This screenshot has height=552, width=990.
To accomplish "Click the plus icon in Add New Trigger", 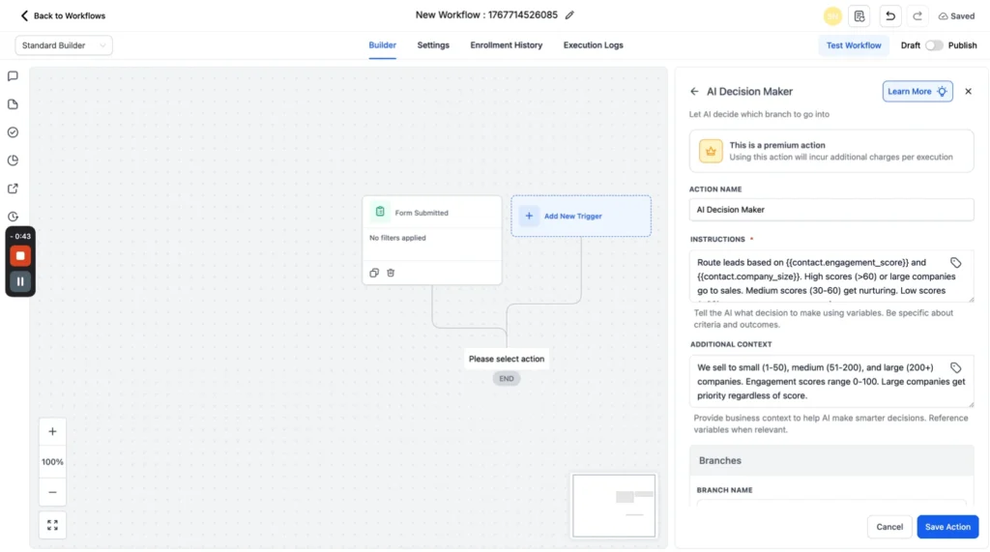I will click(x=529, y=216).
